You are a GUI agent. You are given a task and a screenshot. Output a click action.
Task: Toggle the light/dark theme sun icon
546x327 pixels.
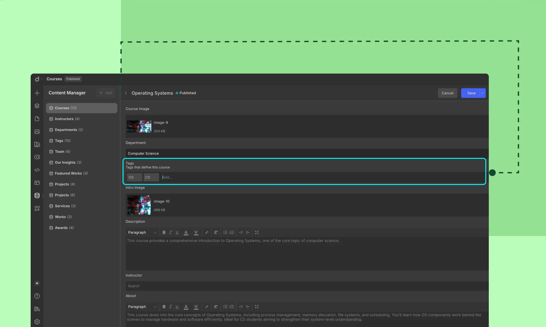tap(37, 283)
